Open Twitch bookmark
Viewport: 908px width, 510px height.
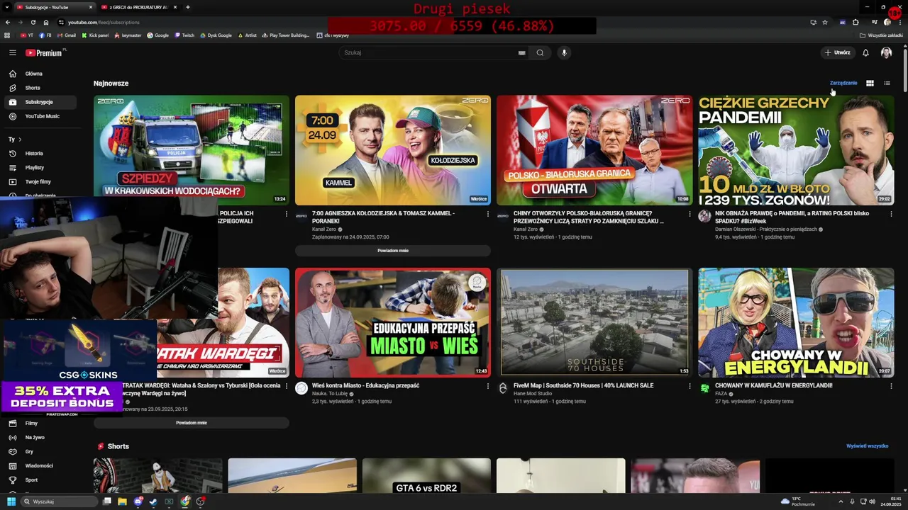pos(184,35)
